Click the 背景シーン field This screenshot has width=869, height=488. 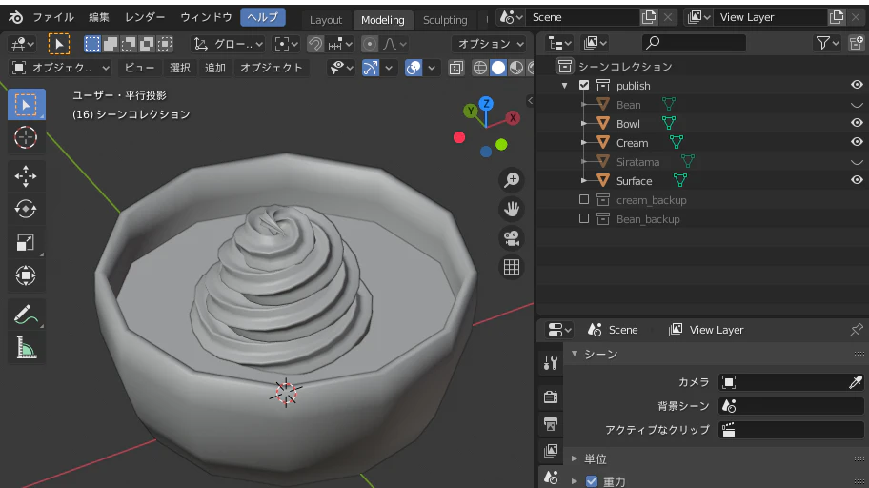792,406
